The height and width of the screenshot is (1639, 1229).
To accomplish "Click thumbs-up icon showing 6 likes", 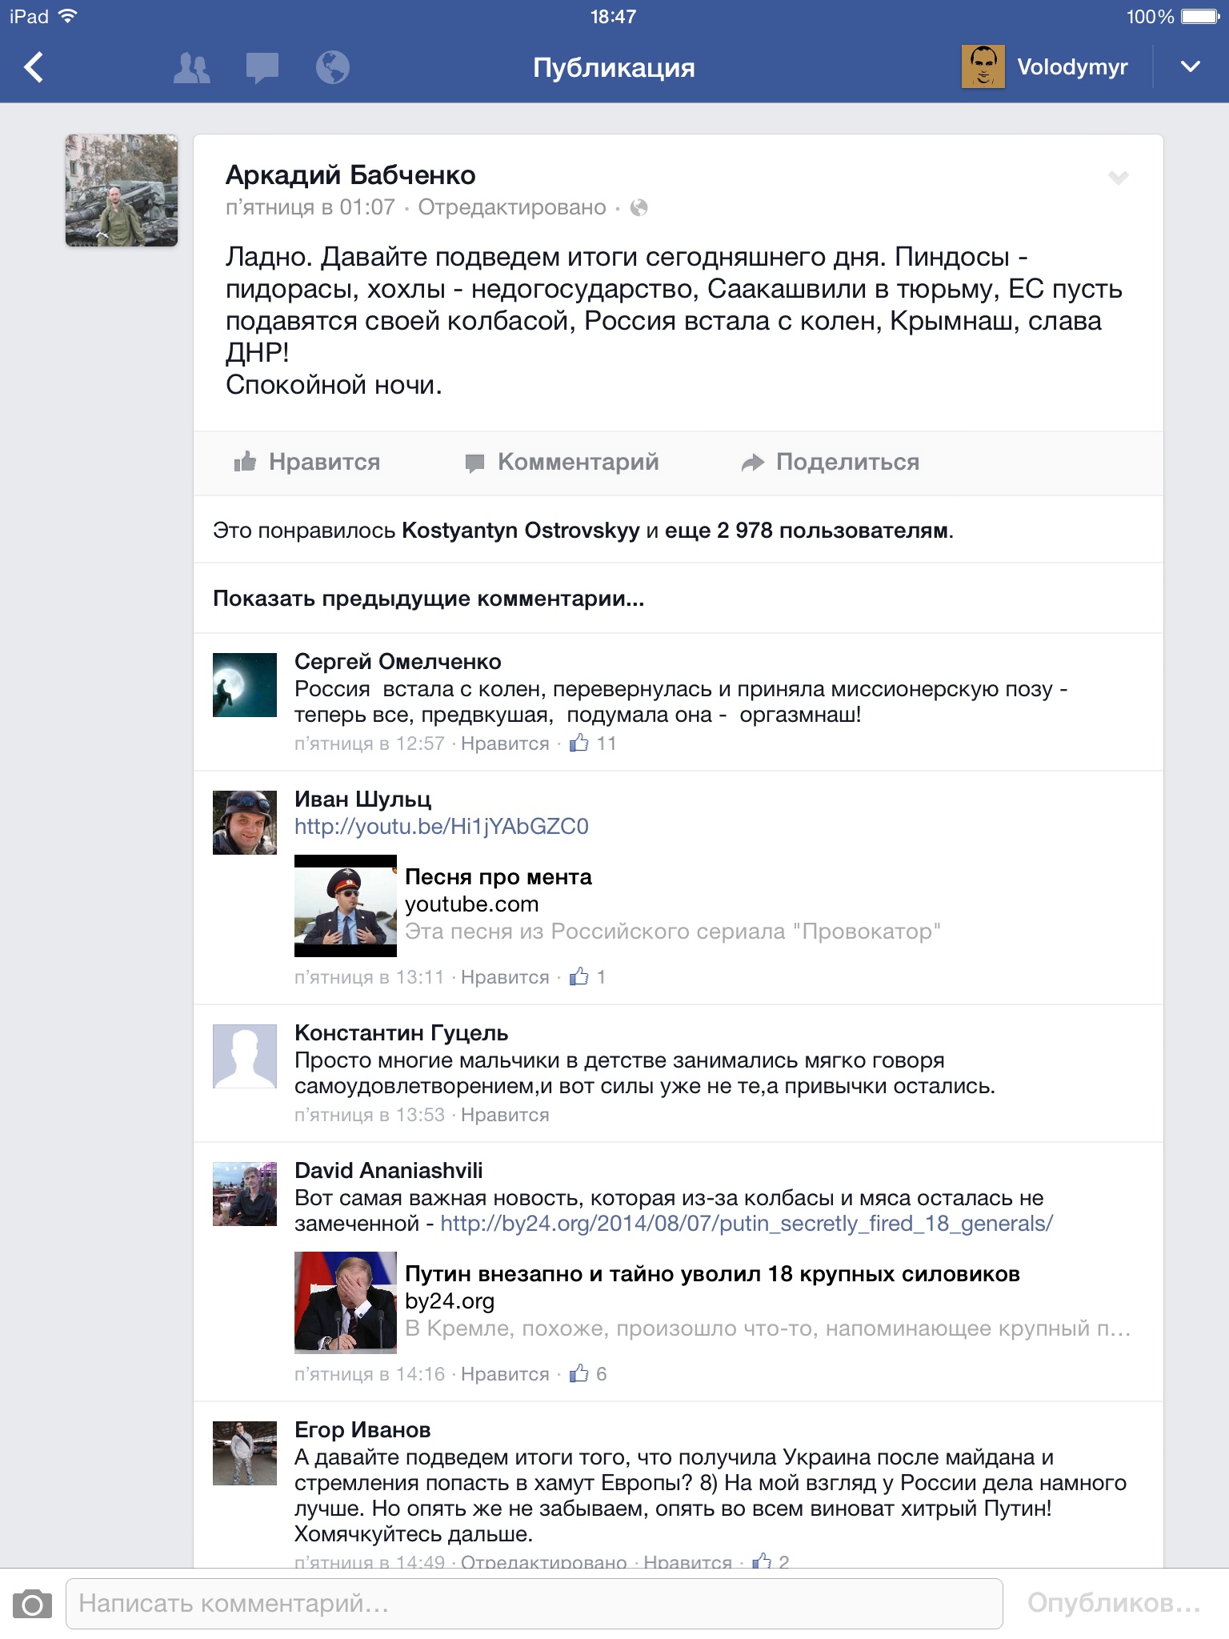I will [579, 1373].
